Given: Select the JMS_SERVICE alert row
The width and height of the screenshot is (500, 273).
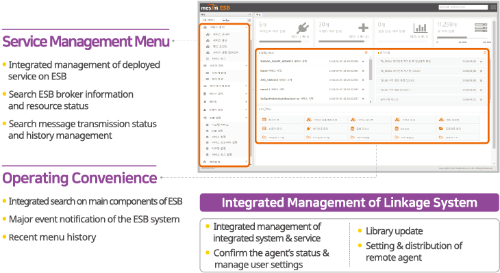Looking at the screenshot, I should 312,80.
